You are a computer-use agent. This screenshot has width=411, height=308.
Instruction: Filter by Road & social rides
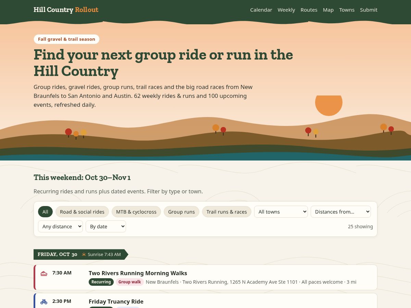[x=82, y=212]
